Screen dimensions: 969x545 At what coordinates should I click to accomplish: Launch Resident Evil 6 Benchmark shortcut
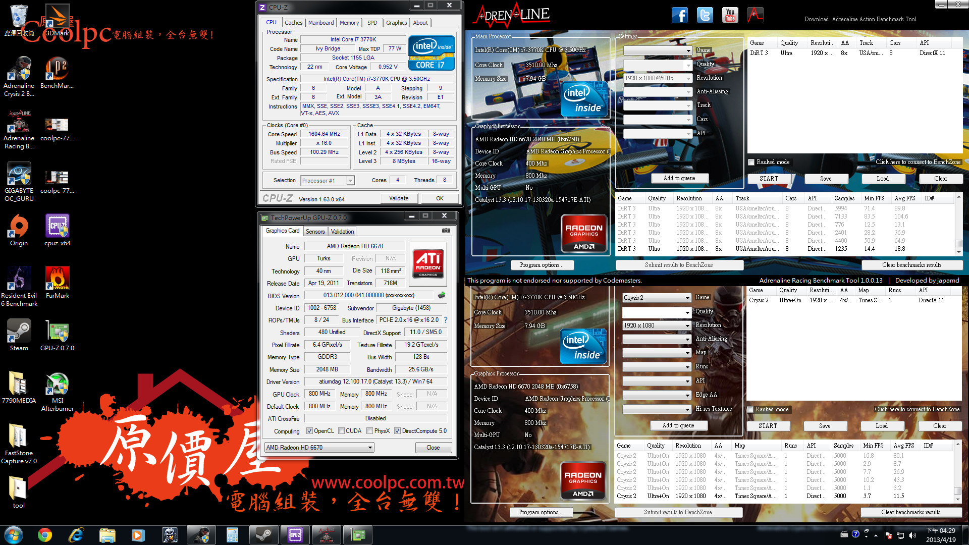coord(19,287)
